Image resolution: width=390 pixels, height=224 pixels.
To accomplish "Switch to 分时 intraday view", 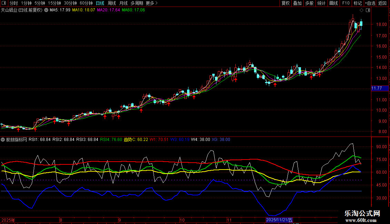I will [13, 3].
